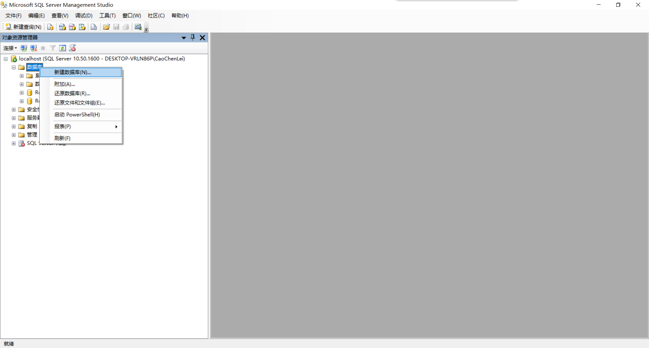Image resolution: width=649 pixels, height=348 pixels.
Task: Open the 工具(T) menu
Action: 107,16
